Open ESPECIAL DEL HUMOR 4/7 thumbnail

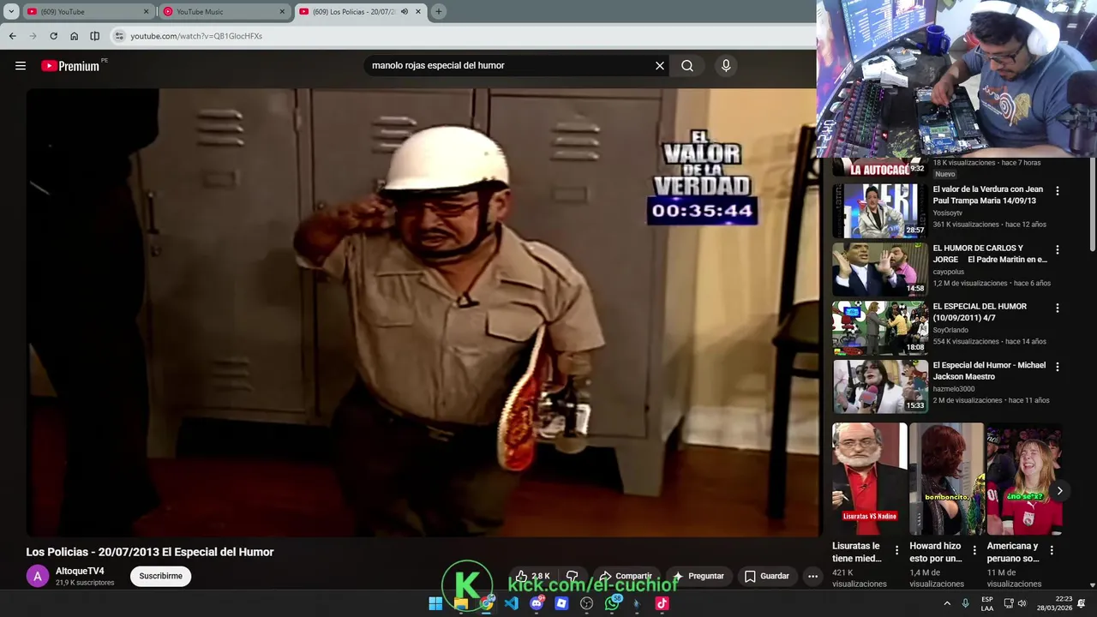(x=880, y=327)
